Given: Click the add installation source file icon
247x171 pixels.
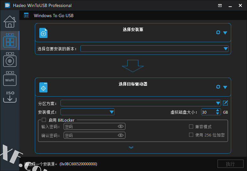Looking at the screenshot, I should pyautogui.click(x=43, y=33).
